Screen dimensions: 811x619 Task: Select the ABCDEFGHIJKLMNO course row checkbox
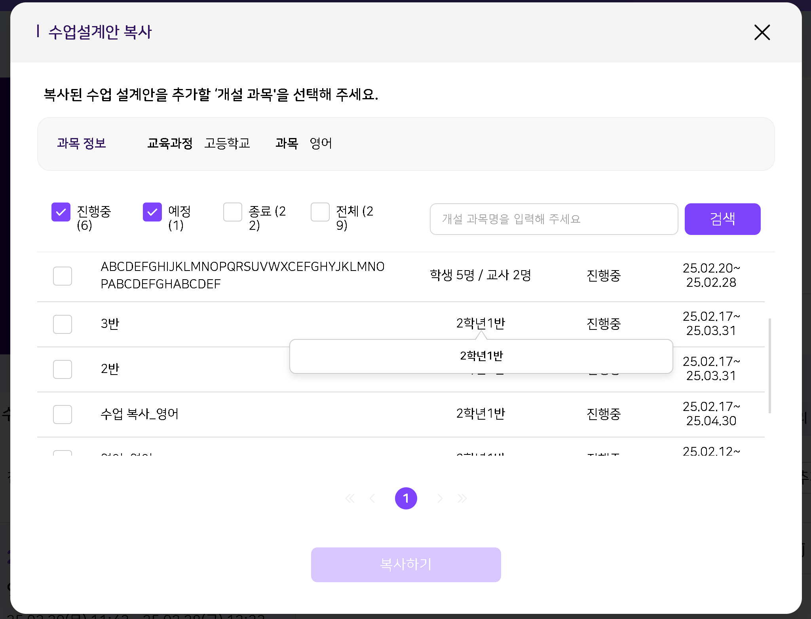pyautogui.click(x=63, y=276)
